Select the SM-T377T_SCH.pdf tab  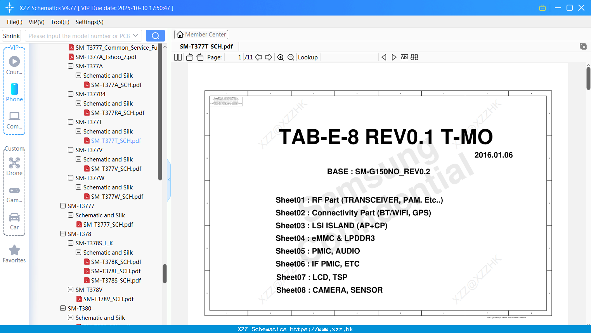click(x=206, y=46)
